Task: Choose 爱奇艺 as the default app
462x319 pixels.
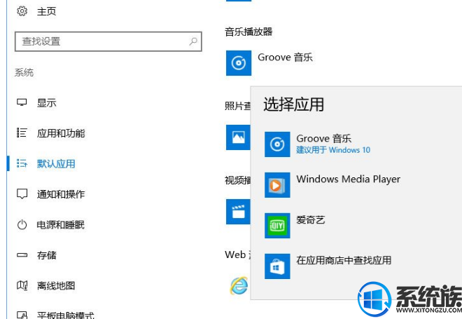Action: click(x=311, y=219)
